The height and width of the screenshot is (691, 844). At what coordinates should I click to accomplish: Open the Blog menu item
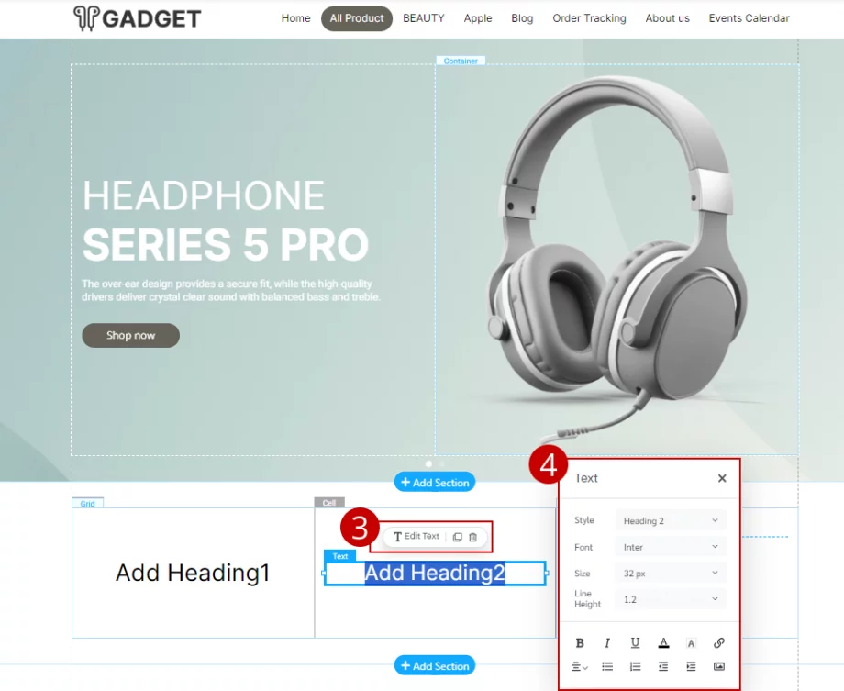click(522, 18)
